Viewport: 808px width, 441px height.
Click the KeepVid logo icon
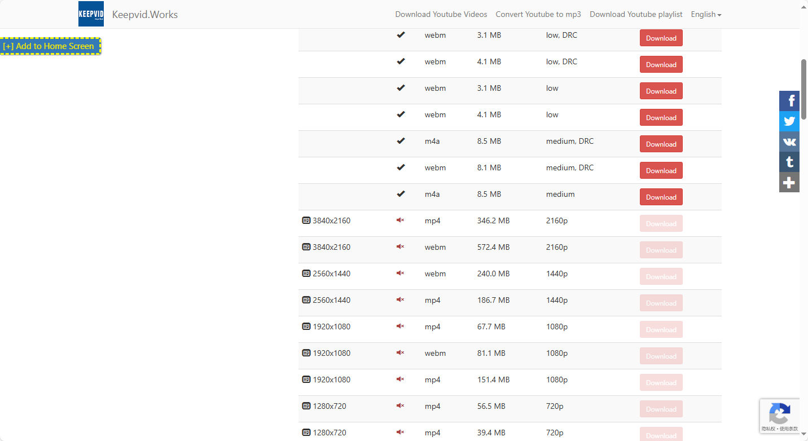coord(91,14)
